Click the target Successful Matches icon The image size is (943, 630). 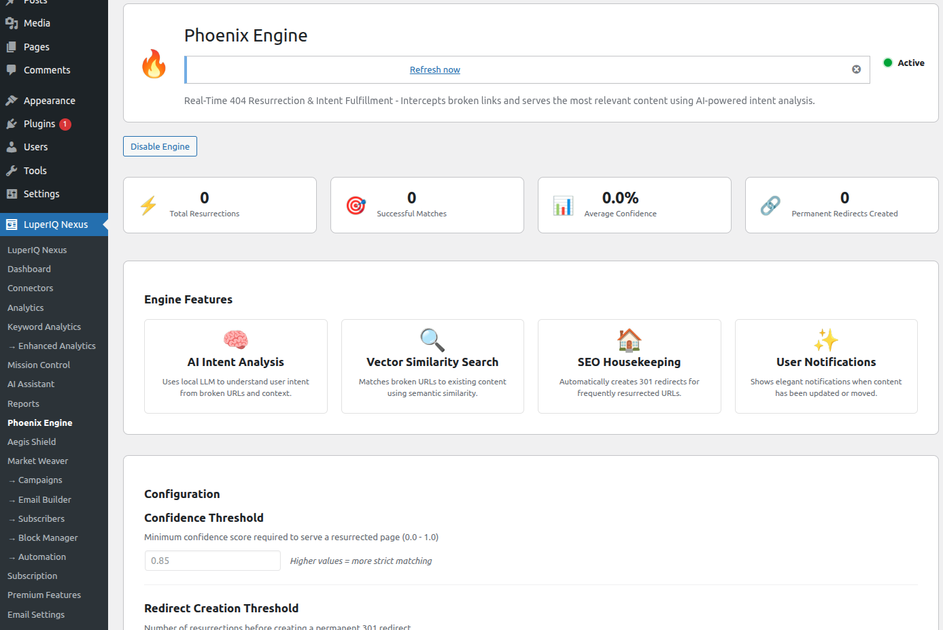coord(356,205)
